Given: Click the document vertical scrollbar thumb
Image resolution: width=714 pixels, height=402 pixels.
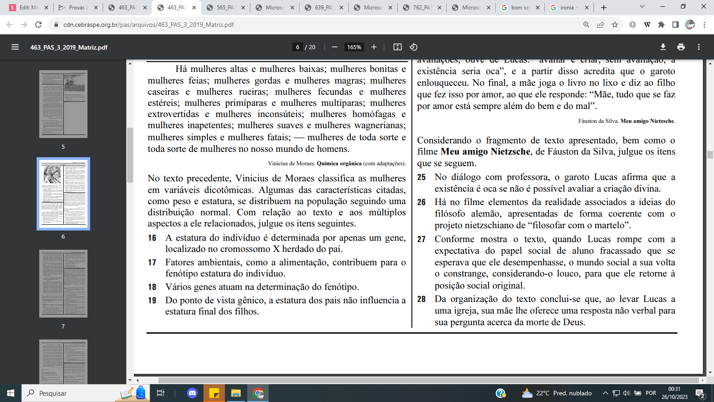Looking at the screenshot, I should point(710,155).
